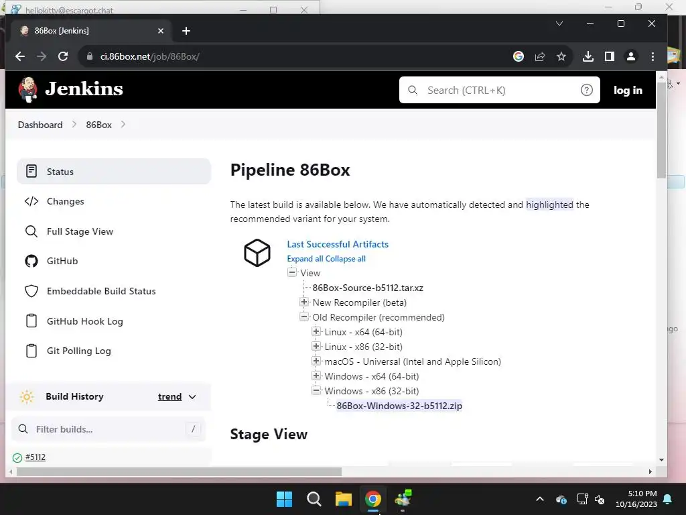Collapse the View tree node
This screenshot has width=686, height=515.
point(292,272)
